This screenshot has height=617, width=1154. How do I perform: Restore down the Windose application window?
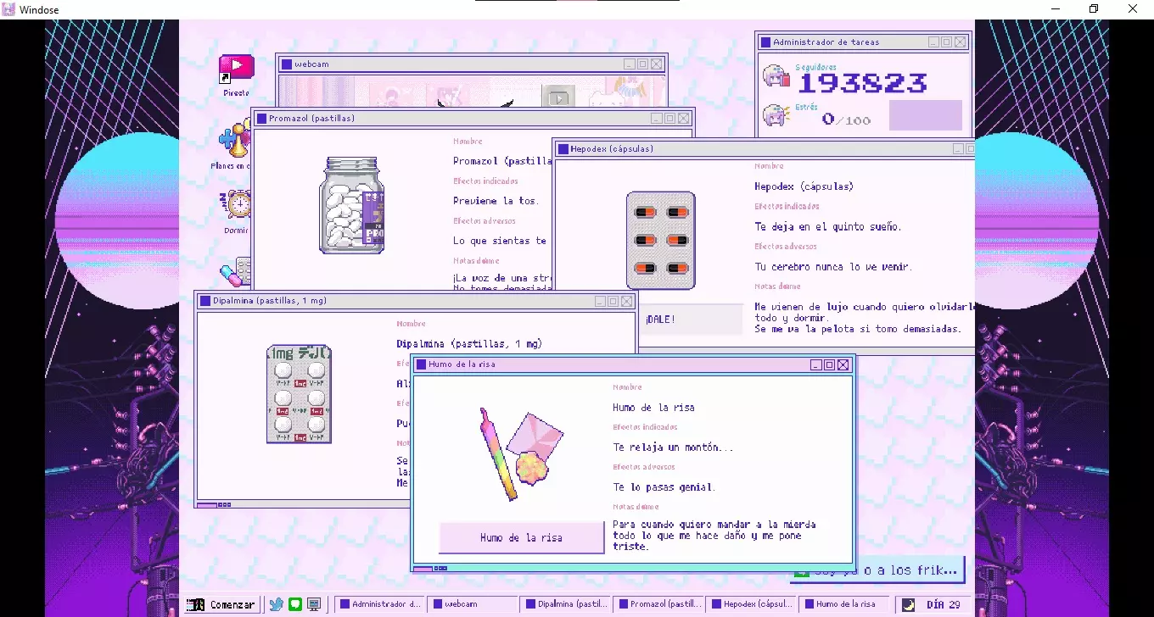click(1094, 9)
